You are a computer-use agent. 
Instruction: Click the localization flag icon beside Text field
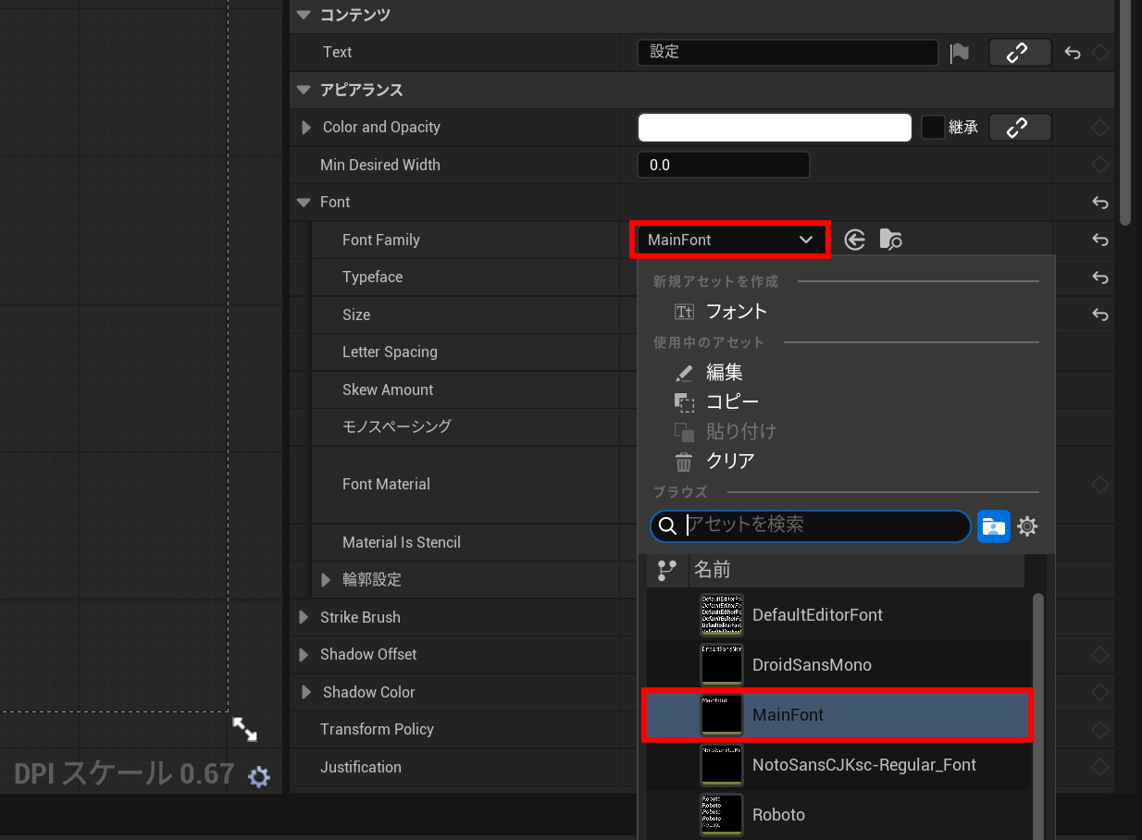(960, 53)
